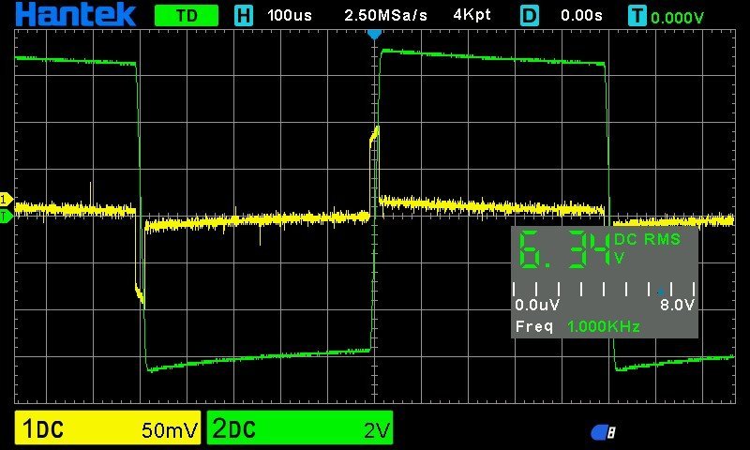Click the D delay icon

[530, 16]
